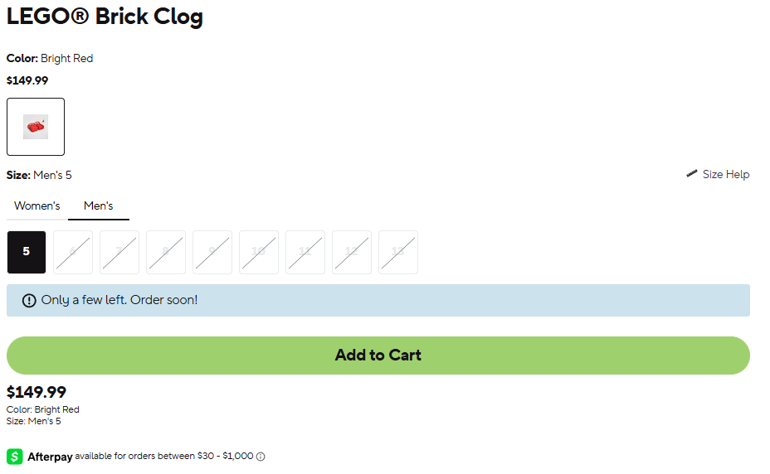Select the Bright Red clog swatch
Image resolution: width=770 pixels, height=474 pixels.
(x=36, y=127)
